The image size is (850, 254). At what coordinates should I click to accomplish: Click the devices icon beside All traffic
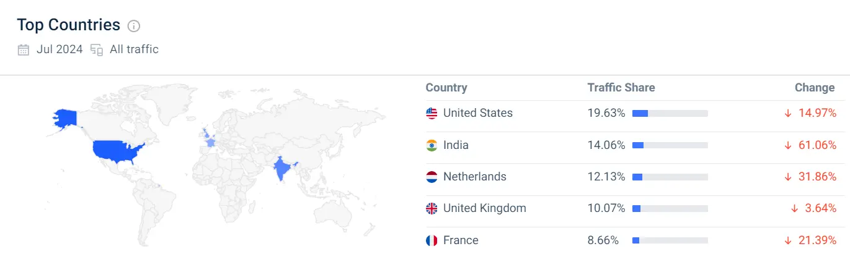pyautogui.click(x=97, y=50)
